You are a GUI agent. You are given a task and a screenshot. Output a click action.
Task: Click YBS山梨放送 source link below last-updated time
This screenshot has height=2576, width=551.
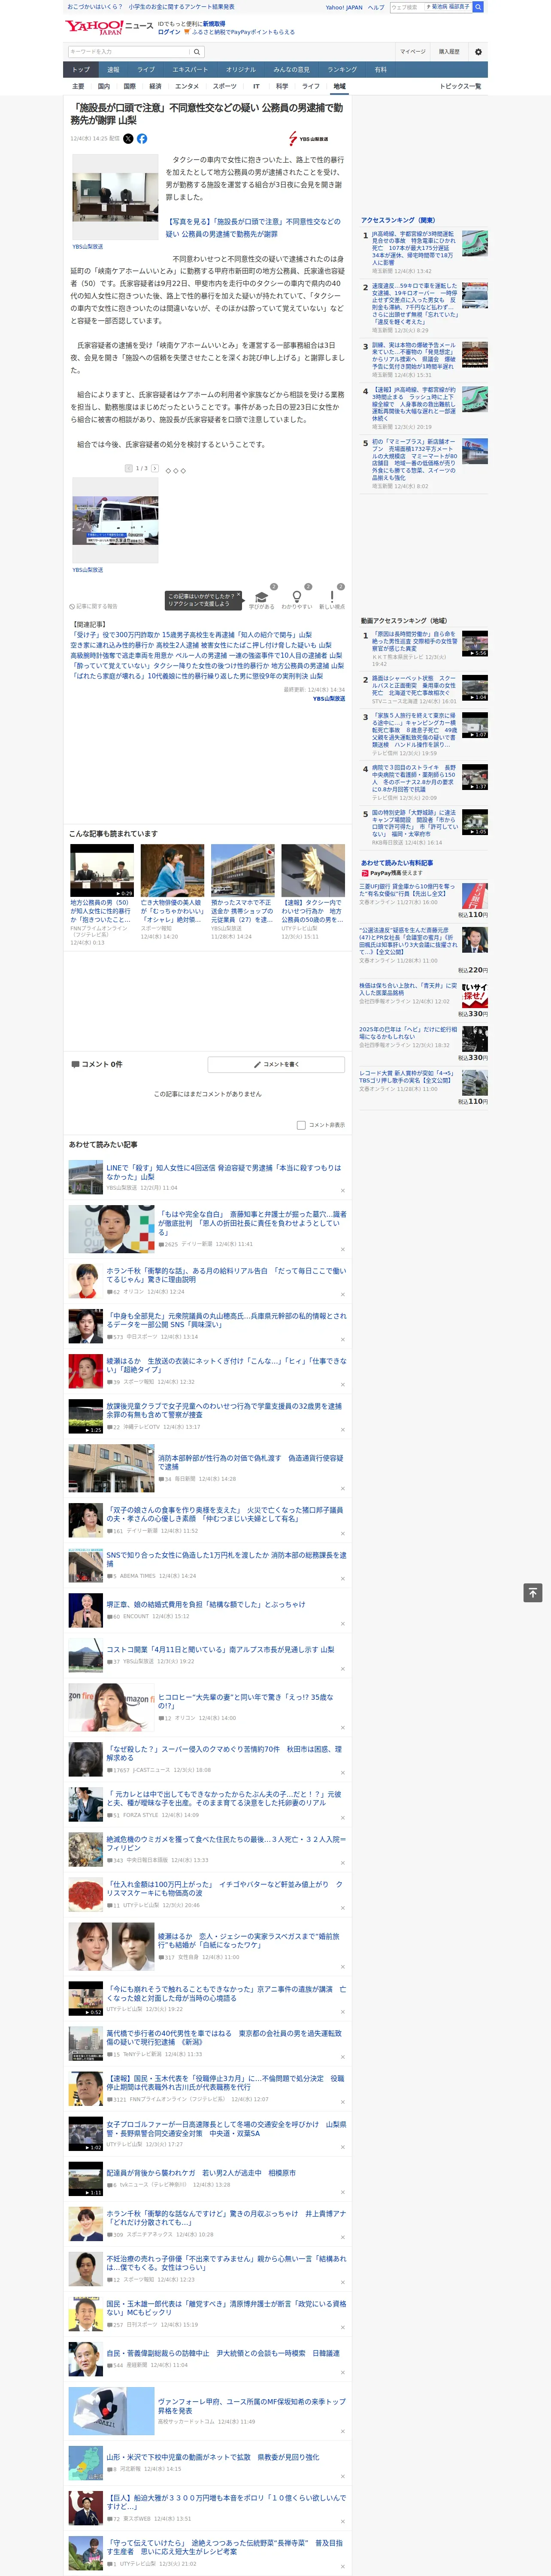(329, 699)
